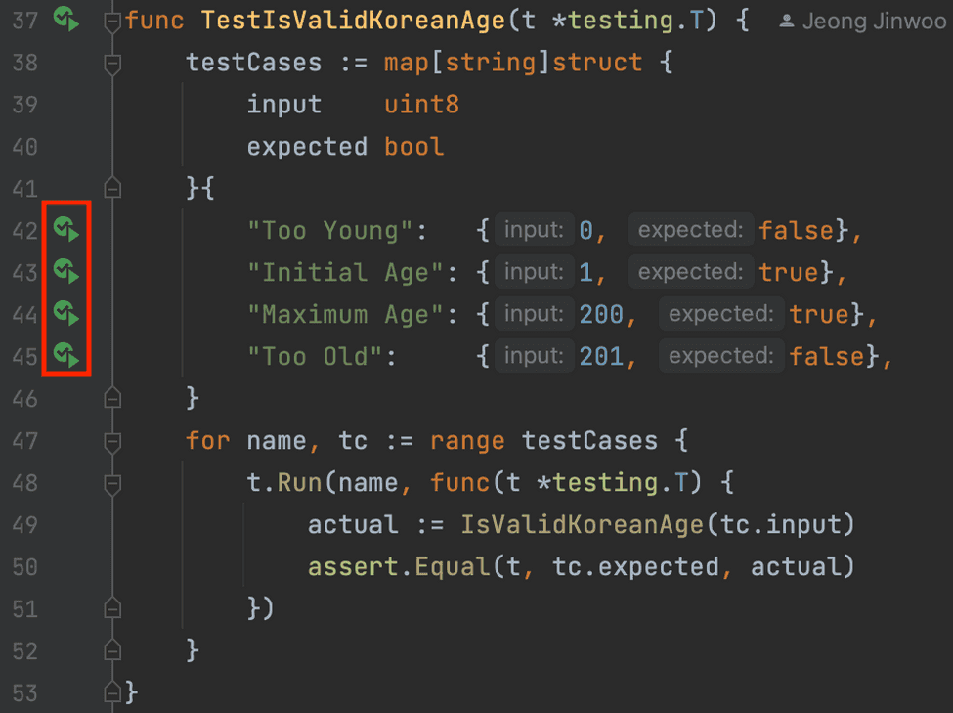Place the cursor on the uint8 type

(x=420, y=104)
